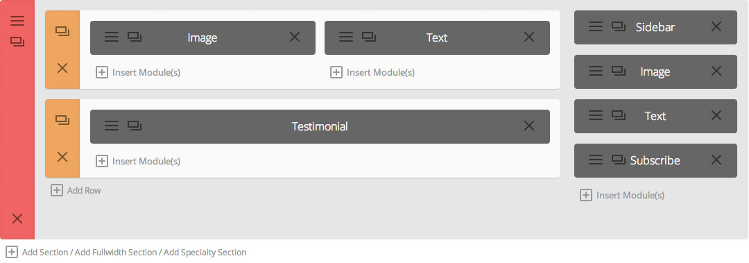
Task: Remove the Testimonial module
Action: point(528,126)
